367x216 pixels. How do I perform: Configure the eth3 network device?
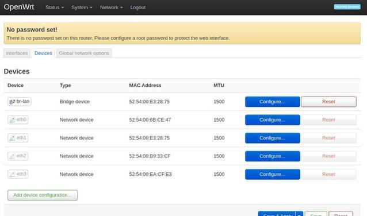273,175
